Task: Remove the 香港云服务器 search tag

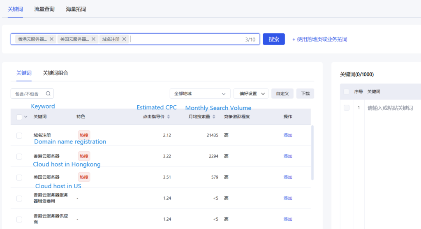Action: point(51,39)
